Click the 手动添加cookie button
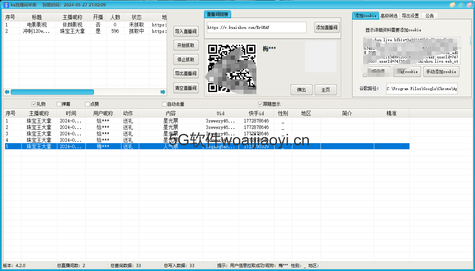This screenshot has width=475, height=271. tap(441, 72)
